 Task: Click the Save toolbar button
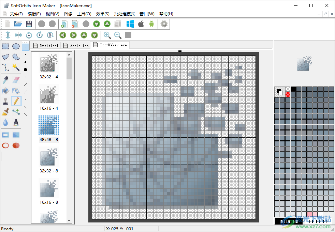click(x=29, y=24)
